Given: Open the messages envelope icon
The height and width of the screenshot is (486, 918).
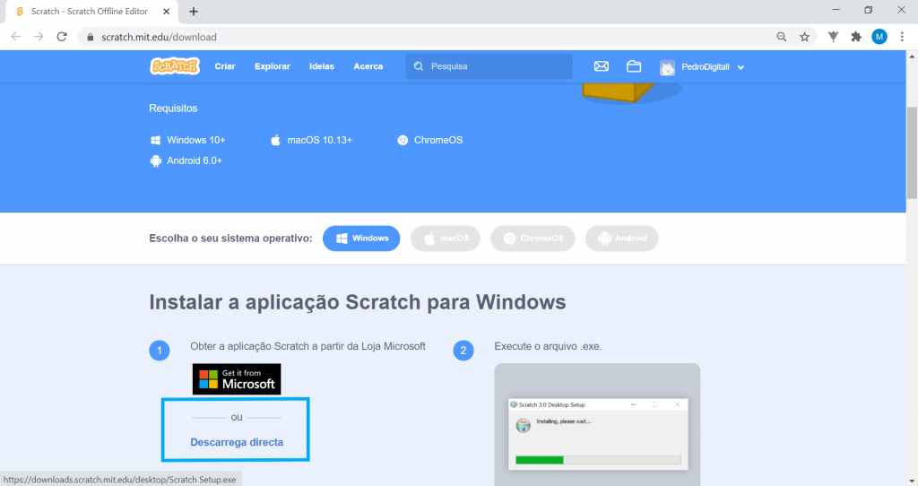Looking at the screenshot, I should tap(602, 66).
